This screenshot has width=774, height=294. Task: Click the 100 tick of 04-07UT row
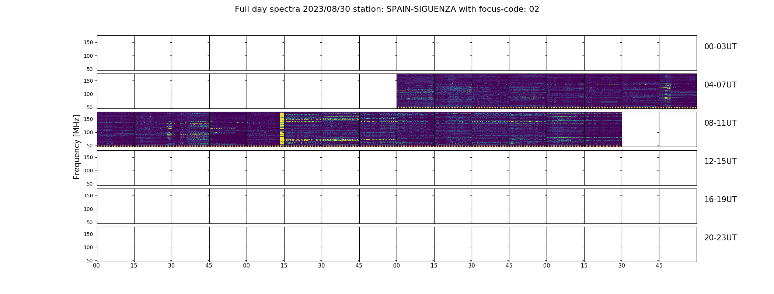(88, 94)
